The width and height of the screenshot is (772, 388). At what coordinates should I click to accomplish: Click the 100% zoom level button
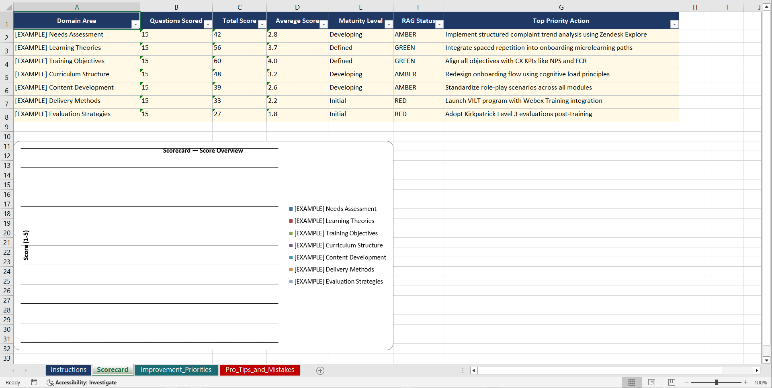(761, 382)
